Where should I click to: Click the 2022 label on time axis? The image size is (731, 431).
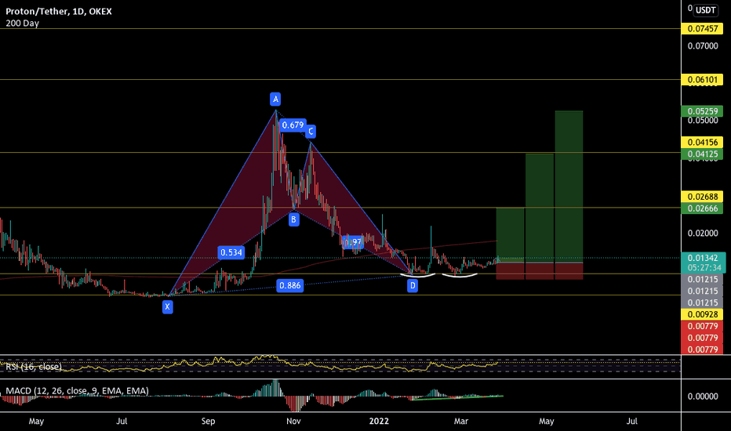379,422
